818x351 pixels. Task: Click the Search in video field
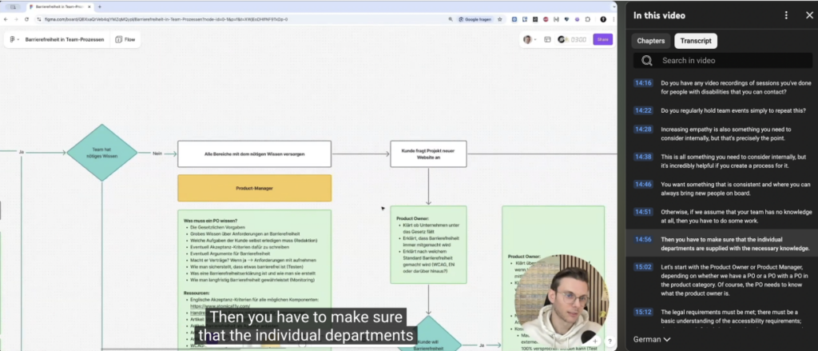click(x=722, y=61)
